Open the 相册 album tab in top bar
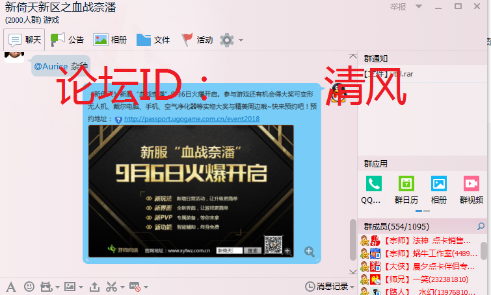This screenshot has height=295, width=491. click(110, 40)
